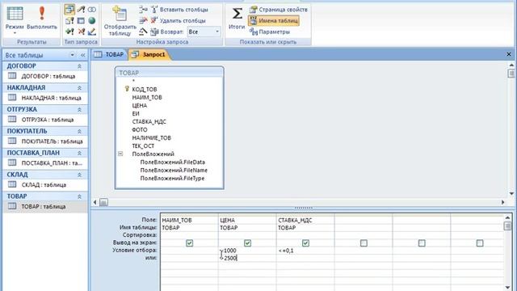Uncheck show box for СТАВКА_НДС column
The height and width of the screenshot is (291, 517).
(305, 243)
